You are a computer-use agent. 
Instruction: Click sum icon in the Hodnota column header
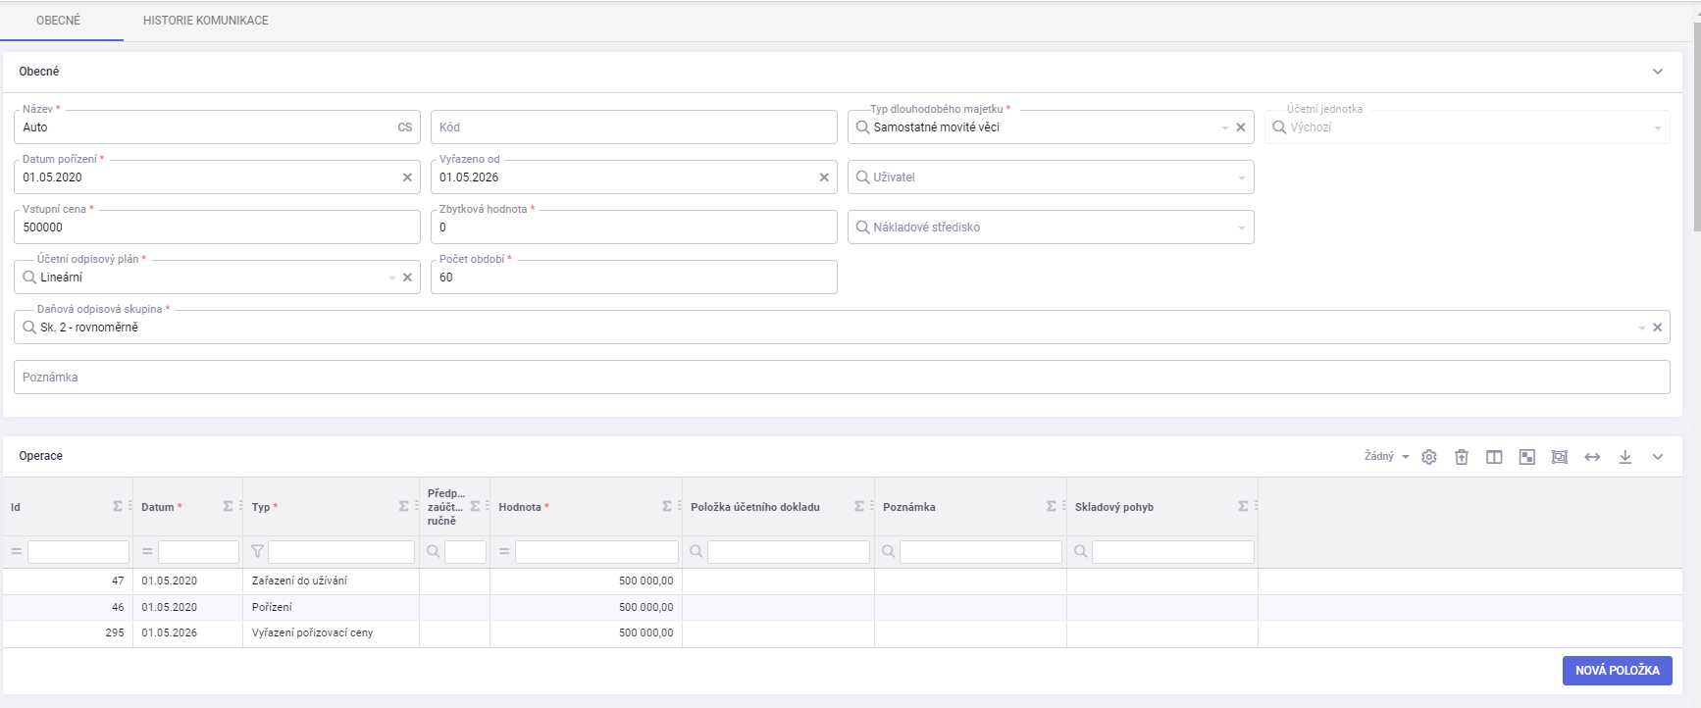667,506
